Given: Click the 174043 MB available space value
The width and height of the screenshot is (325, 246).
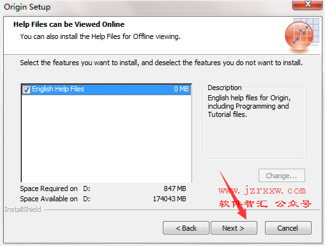Looking at the screenshot, I should 169,199.
